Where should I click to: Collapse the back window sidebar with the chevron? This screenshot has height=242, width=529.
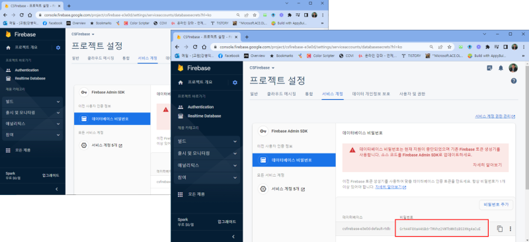pyautogui.click(x=56, y=189)
